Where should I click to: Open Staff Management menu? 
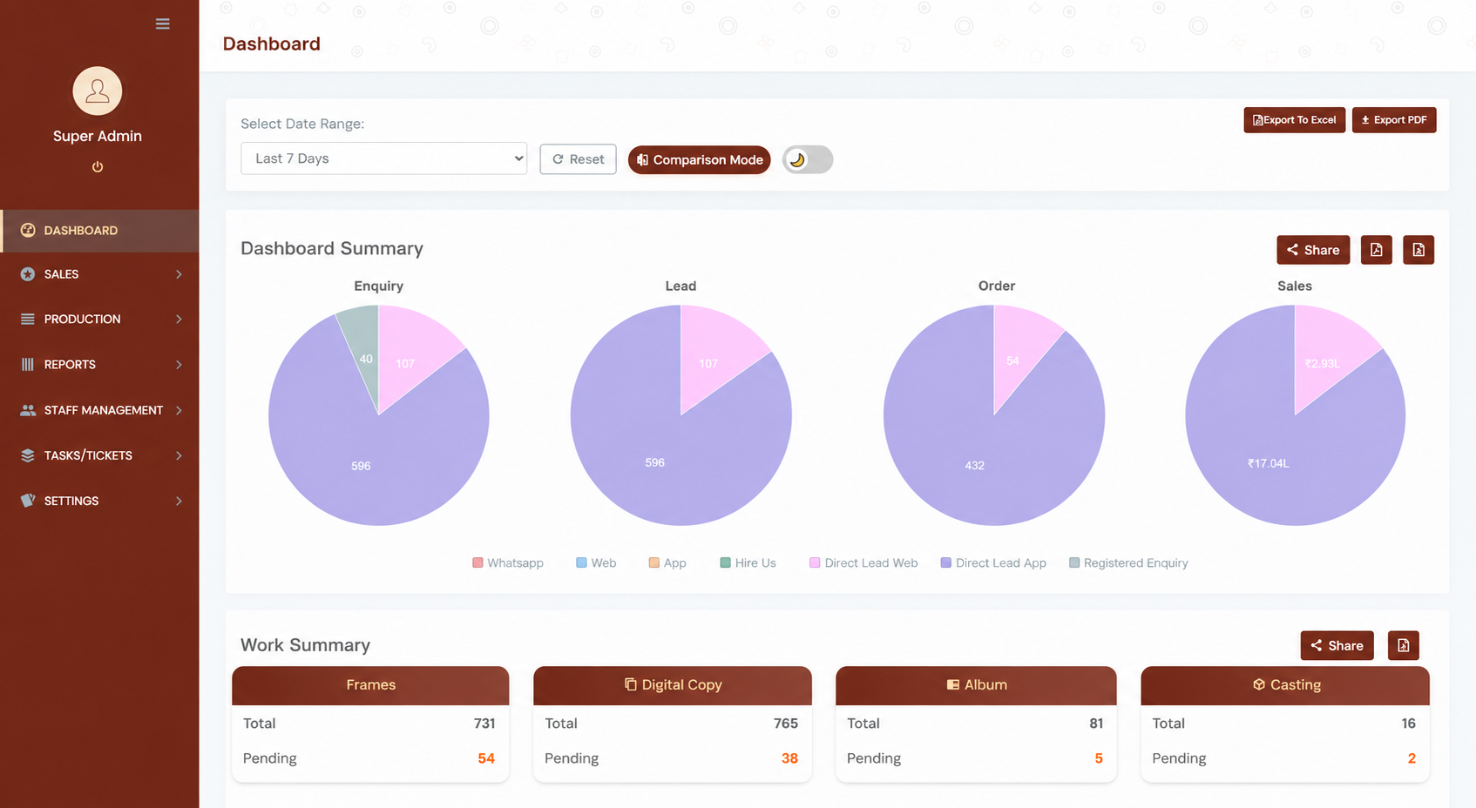(x=99, y=410)
